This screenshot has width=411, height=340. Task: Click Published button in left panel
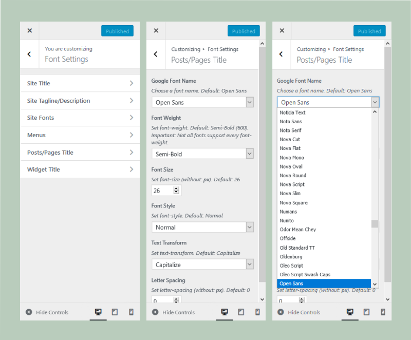(118, 31)
